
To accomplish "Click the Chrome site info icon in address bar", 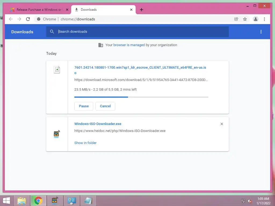I will click(x=39, y=19).
